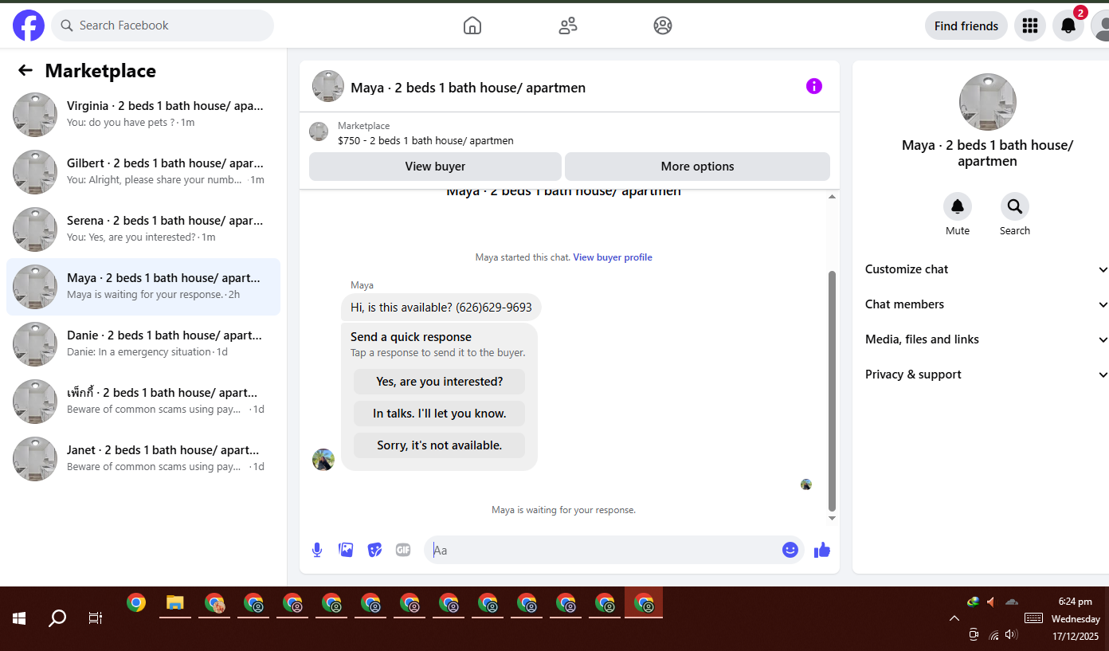This screenshot has width=1109, height=651.
Task: Expand Customize chat section
Action: pyautogui.click(x=986, y=269)
